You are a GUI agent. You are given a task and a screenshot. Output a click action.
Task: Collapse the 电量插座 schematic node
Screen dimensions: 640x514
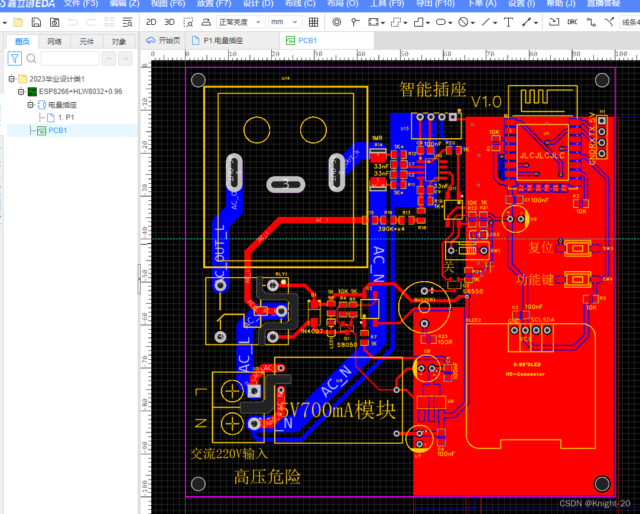click(x=31, y=105)
